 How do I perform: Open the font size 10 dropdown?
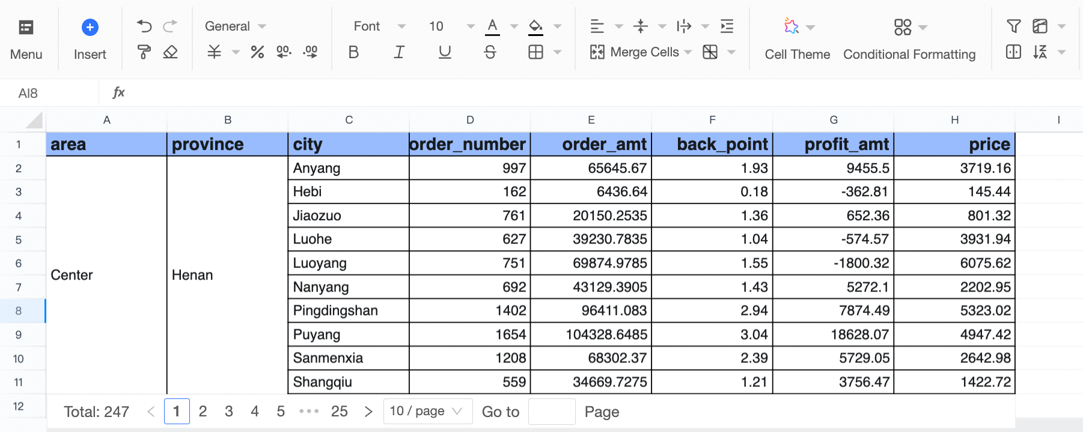point(451,26)
